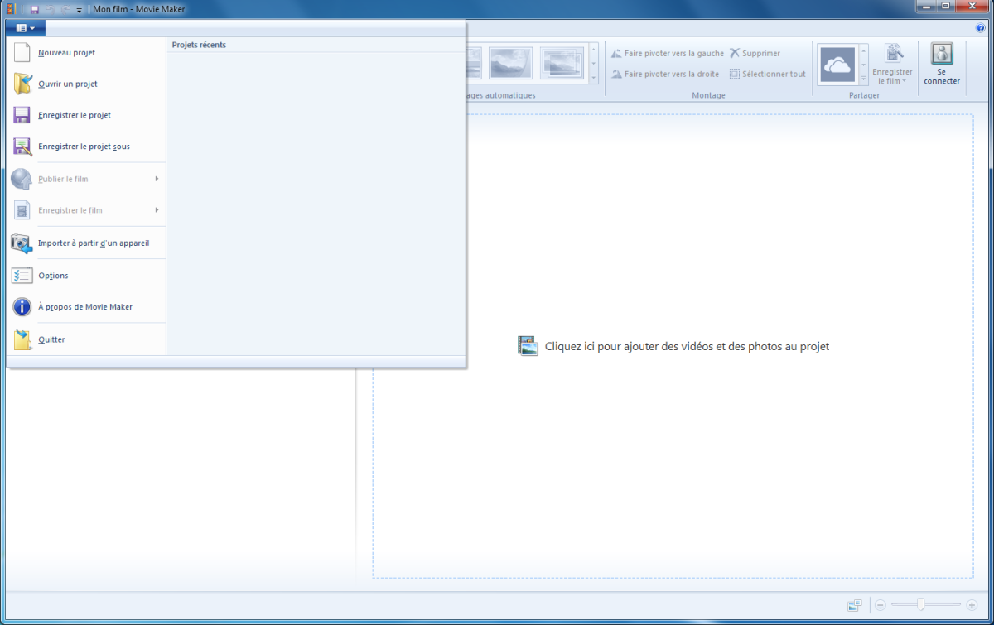Select the stacked-frames AutoMovie theme thumbnail
This screenshot has height=625, width=994.
pyautogui.click(x=562, y=63)
